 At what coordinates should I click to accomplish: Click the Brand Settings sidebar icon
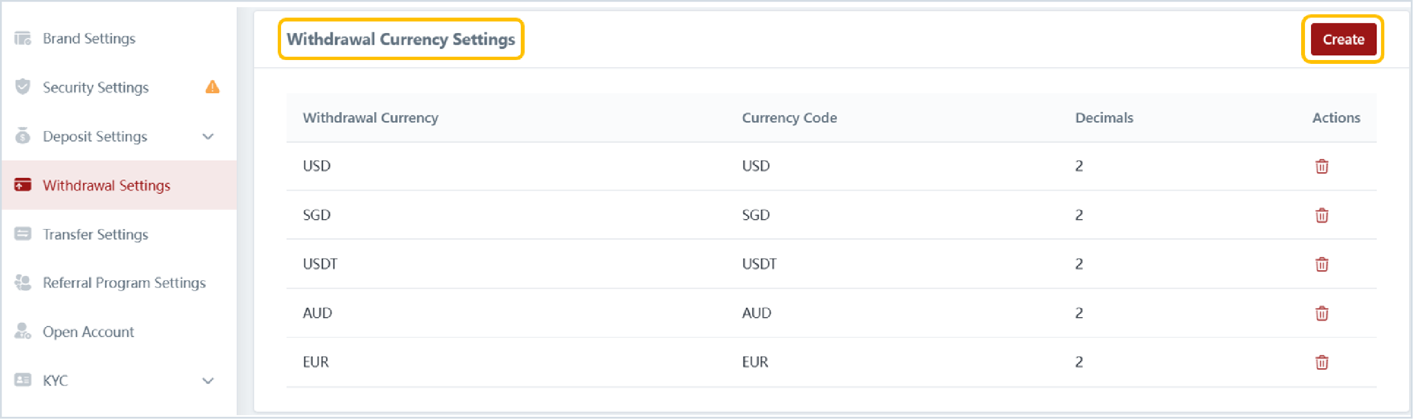[x=23, y=38]
